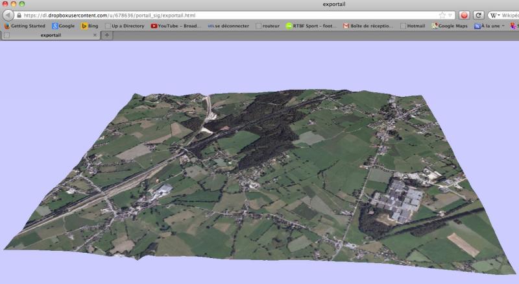Expand the À la une feed dropdown
519x284 pixels.
click(x=503, y=26)
